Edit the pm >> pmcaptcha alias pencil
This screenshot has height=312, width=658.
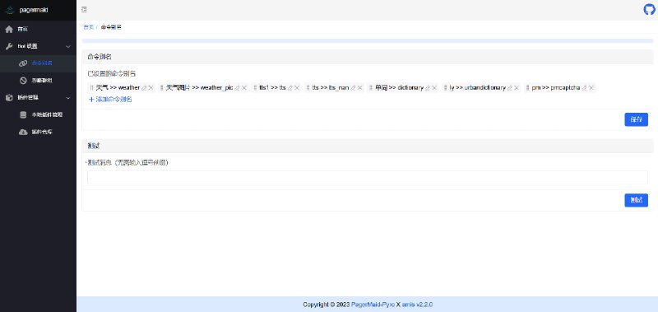tap(585, 88)
